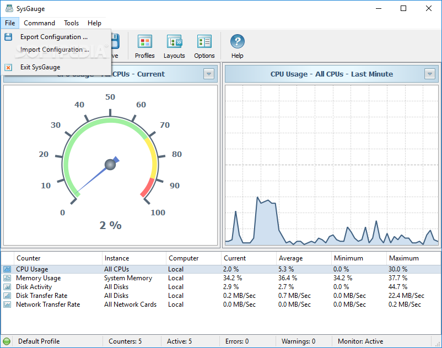Select the Network Transfer Rate counter row
The height and width of the screenshot is (348, 442).
click(221, 304)
